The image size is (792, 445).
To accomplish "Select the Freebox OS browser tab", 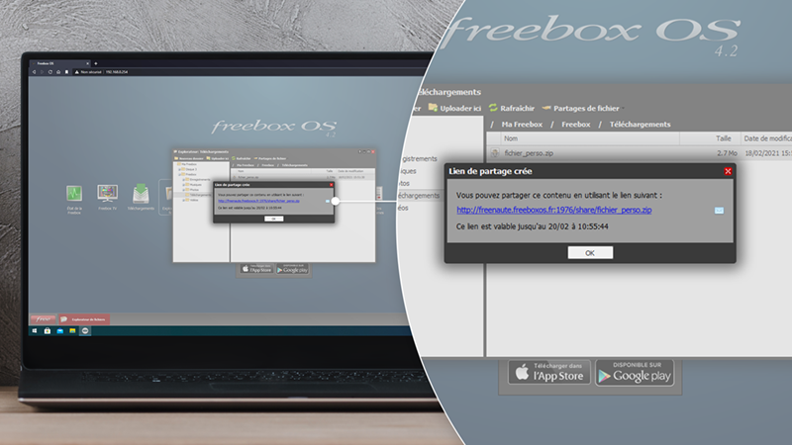I will pos(59,63).
